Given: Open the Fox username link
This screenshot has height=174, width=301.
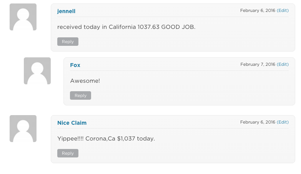Looking at the screenshot, I should tap(75, 65).
